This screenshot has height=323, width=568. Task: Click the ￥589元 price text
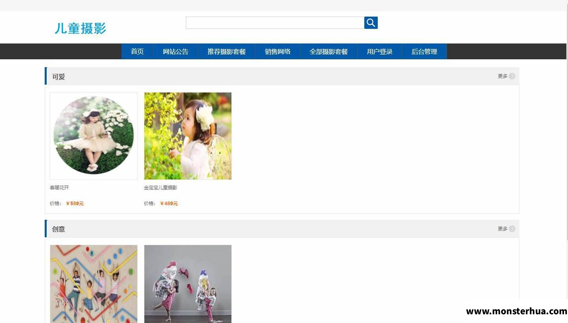(x=75, y=204)
